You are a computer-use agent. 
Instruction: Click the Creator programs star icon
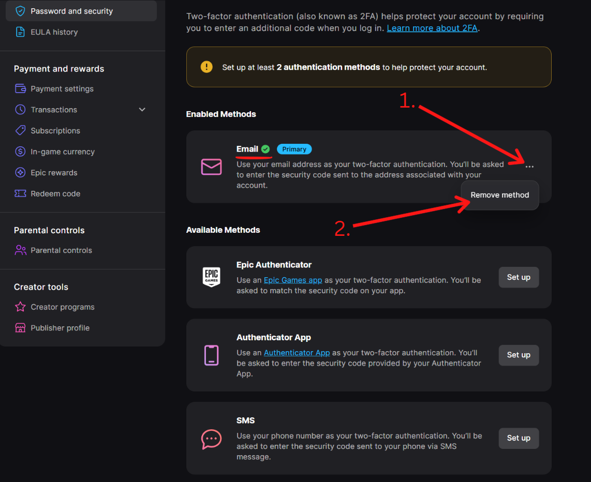coord(20,307)
